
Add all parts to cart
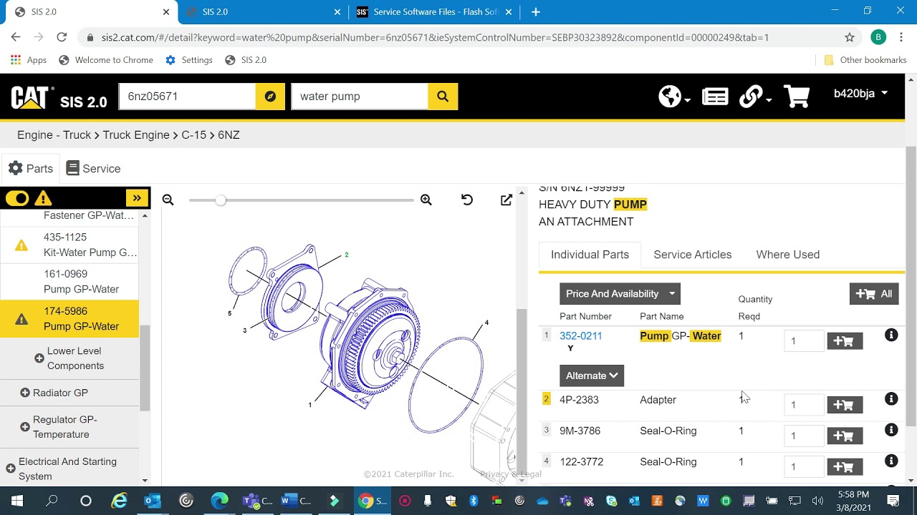point(874,294)
